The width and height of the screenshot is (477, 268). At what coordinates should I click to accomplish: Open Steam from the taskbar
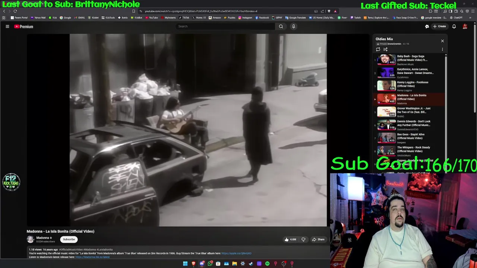click(x=251, y=264)
